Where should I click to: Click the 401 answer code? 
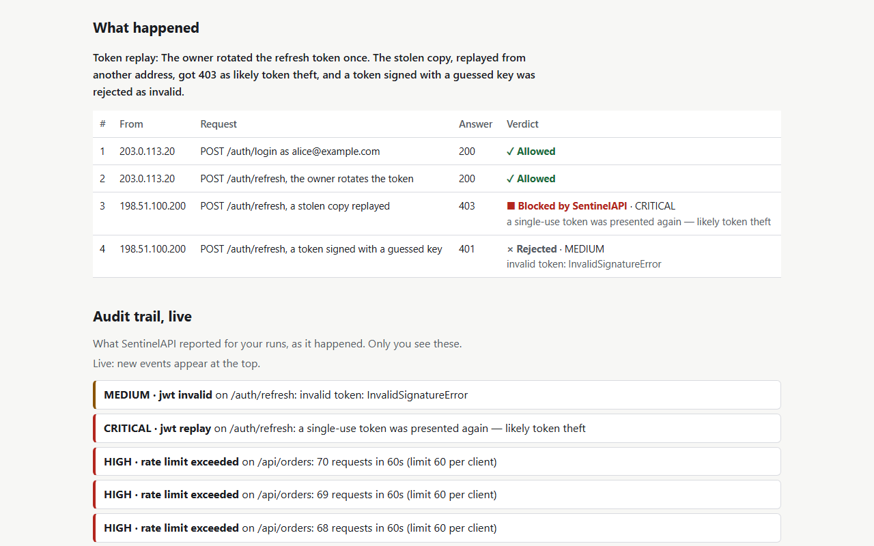coord(467,249)
